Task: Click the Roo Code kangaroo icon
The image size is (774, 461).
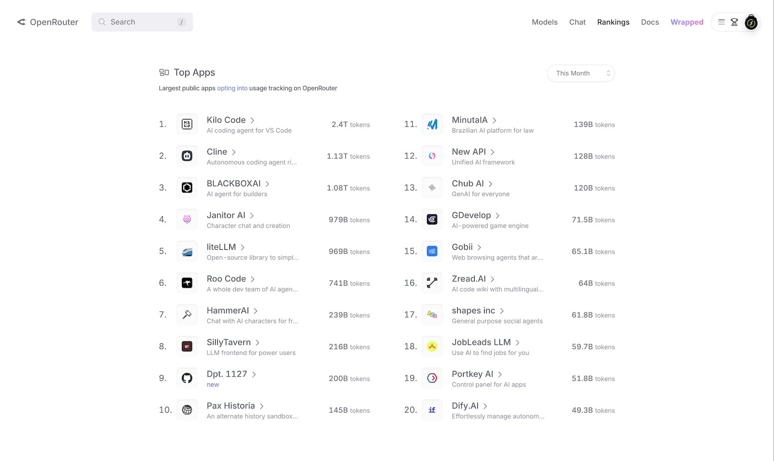Action: pos(187,283)
